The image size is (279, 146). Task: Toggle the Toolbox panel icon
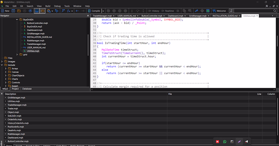[x=37, y=11]
